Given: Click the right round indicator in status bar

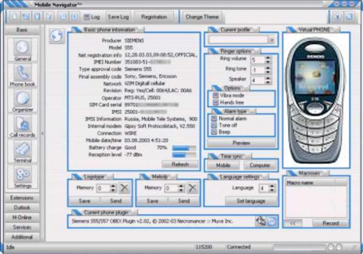Looking at the screenshot, I should click(339, 247).
